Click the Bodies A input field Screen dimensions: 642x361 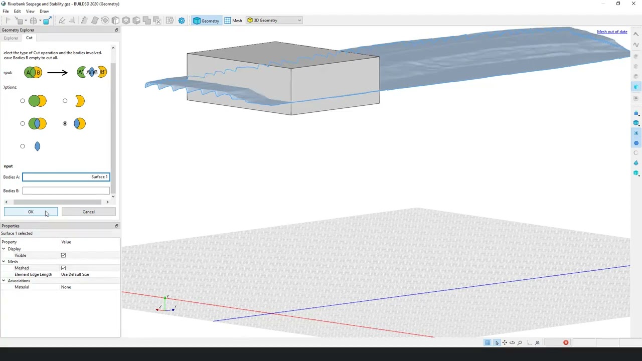pyautogui.click(x=66, y=177)
